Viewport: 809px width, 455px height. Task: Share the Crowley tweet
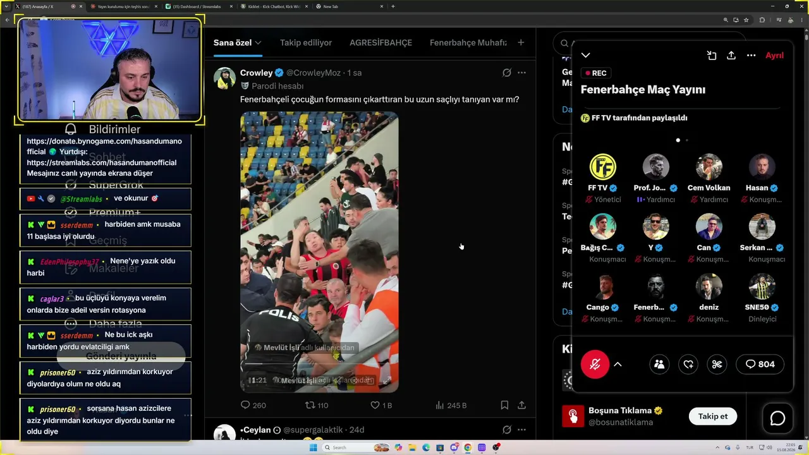coord(521,405)
